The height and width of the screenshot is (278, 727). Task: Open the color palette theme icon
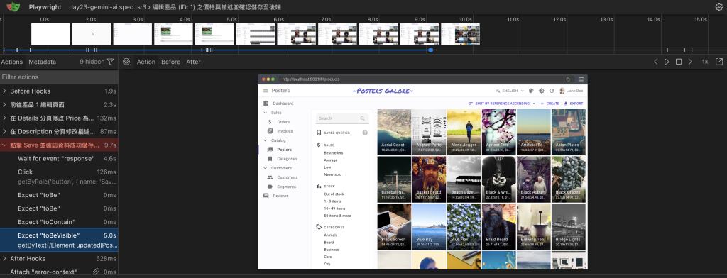[531, 91]
